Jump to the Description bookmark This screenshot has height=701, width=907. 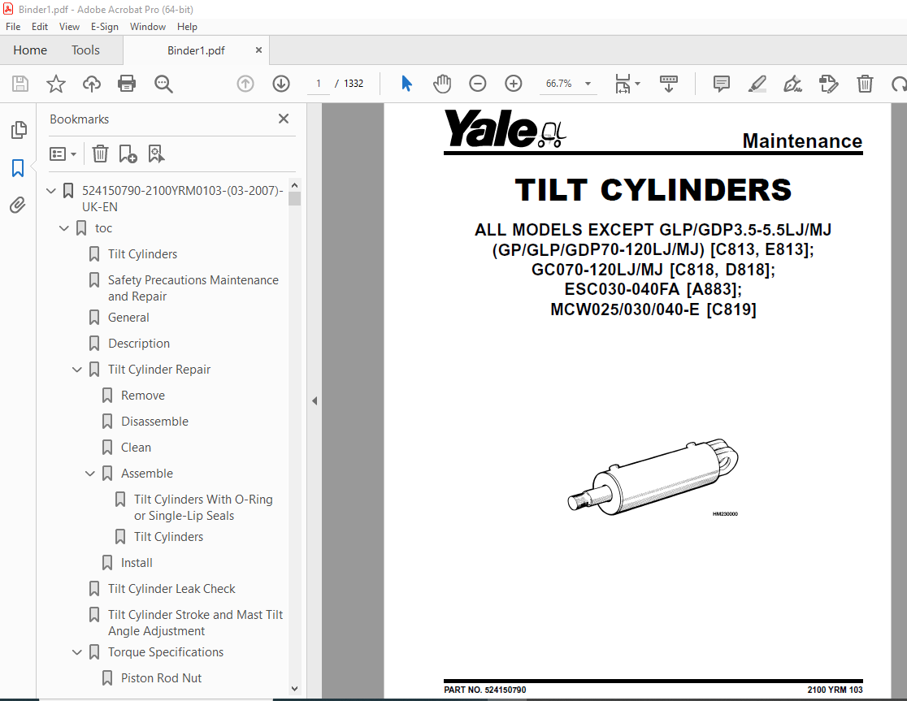(139, 344)
